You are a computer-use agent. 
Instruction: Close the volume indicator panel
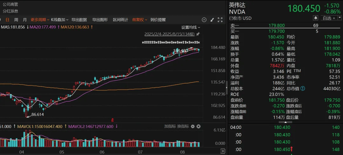pos(198,126)
